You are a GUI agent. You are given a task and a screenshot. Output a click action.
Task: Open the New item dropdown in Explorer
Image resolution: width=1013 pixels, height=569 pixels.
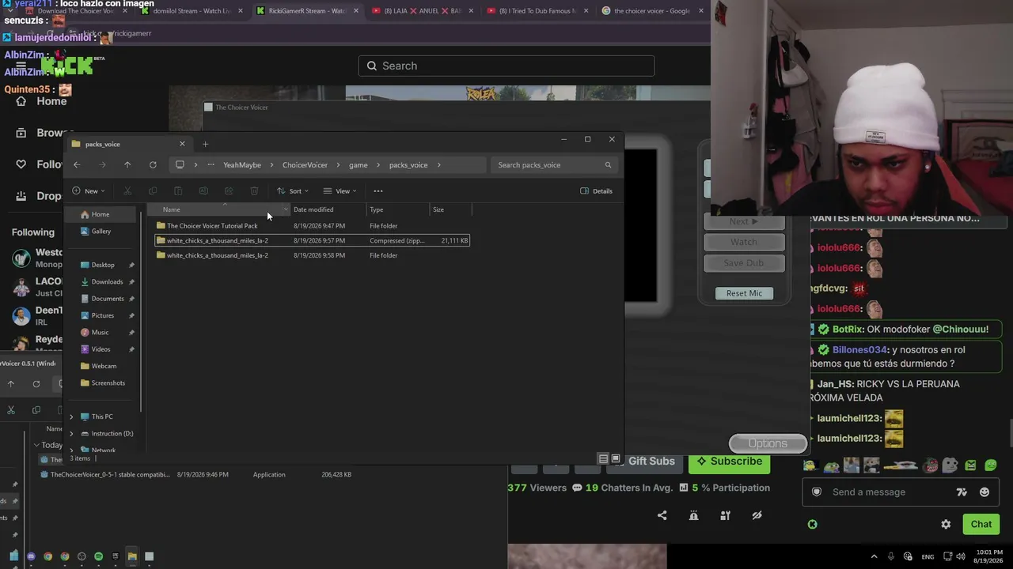click(89, 191)
